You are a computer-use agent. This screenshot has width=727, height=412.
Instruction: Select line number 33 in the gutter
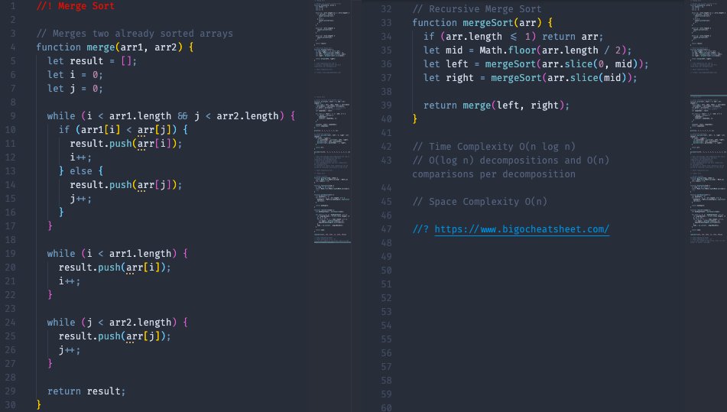[386, 23]
